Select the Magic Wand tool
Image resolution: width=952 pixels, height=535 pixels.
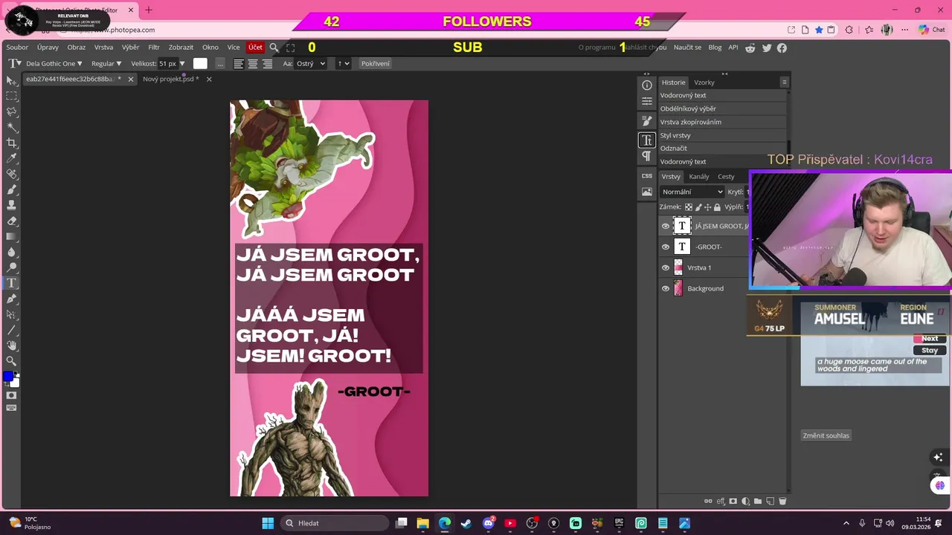point(11,127)
